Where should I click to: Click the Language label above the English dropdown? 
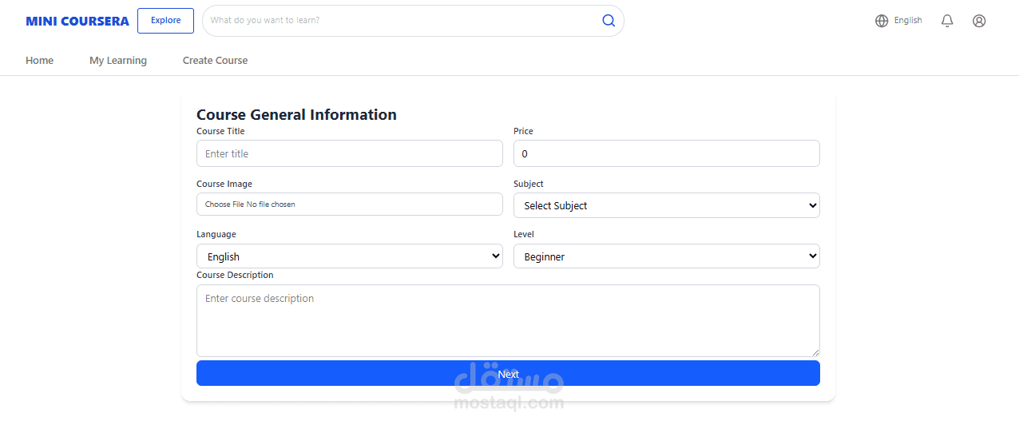pyautogui.click(x=216, y=234)
